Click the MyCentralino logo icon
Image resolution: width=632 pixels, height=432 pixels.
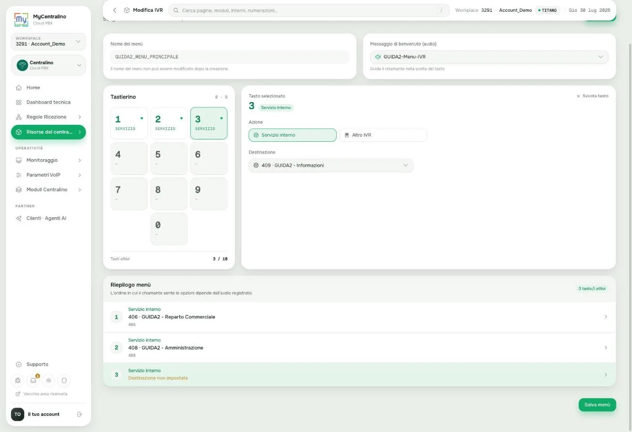(21, 19)
